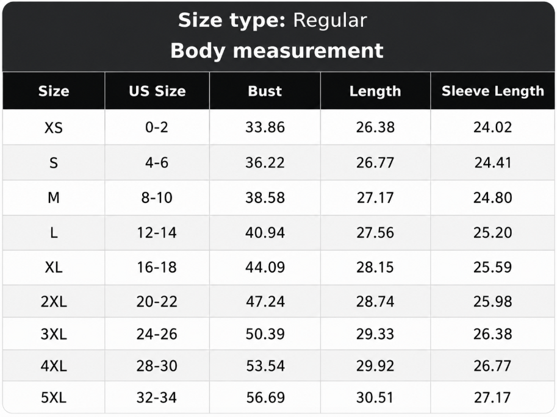Select the 5XL size label
The height and width of the screenshot is (417, 557).
[54, 397]
